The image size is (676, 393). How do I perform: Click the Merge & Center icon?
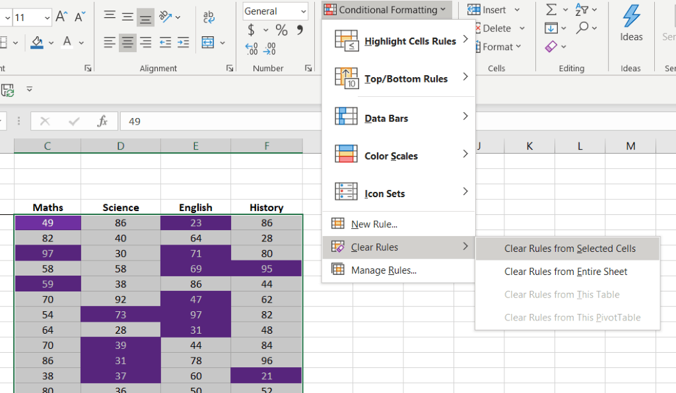pyautogui.click(x=208, y=42)
